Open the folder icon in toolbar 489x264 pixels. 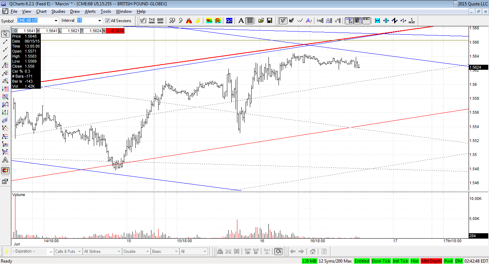click(x=261, y=20)
